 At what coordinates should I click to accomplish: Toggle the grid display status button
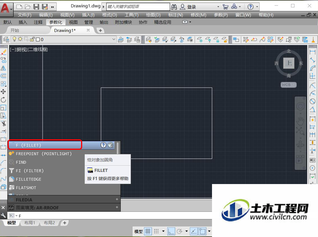[148, 231]
